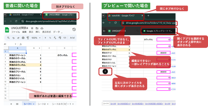Click the green Sheets home logo
The image size is (208, 109).
(7, 30)
